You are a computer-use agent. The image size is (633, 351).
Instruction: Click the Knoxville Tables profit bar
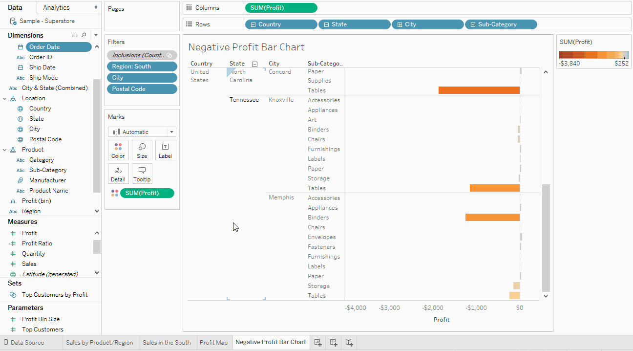point(495,188)
